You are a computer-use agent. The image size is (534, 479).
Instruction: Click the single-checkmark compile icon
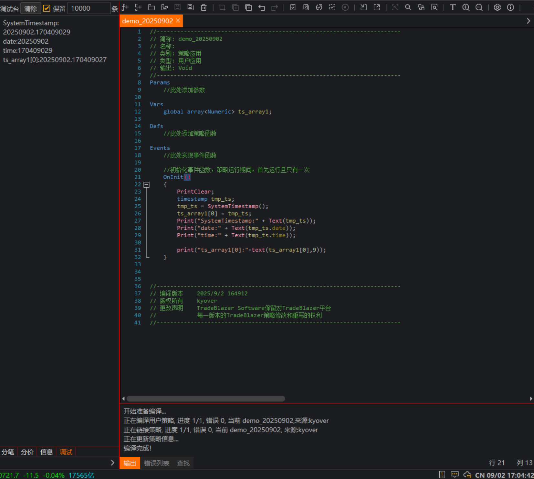pyautogui.click(x=293, y=7)
